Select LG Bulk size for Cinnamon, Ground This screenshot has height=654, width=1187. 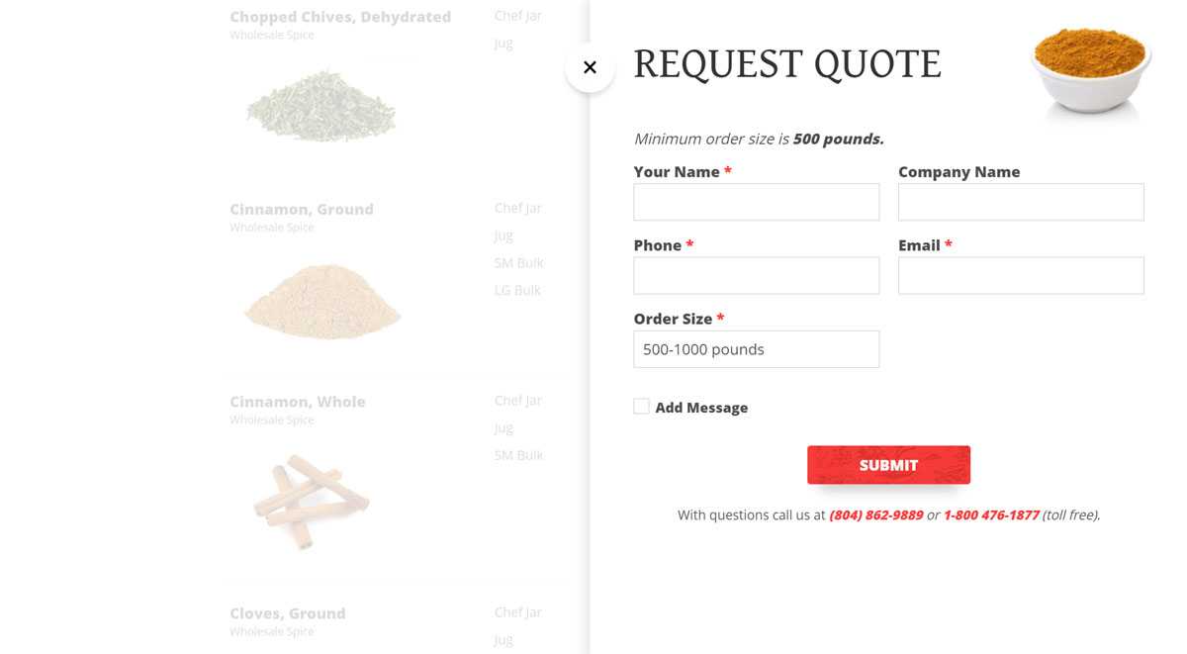point(517,290)
